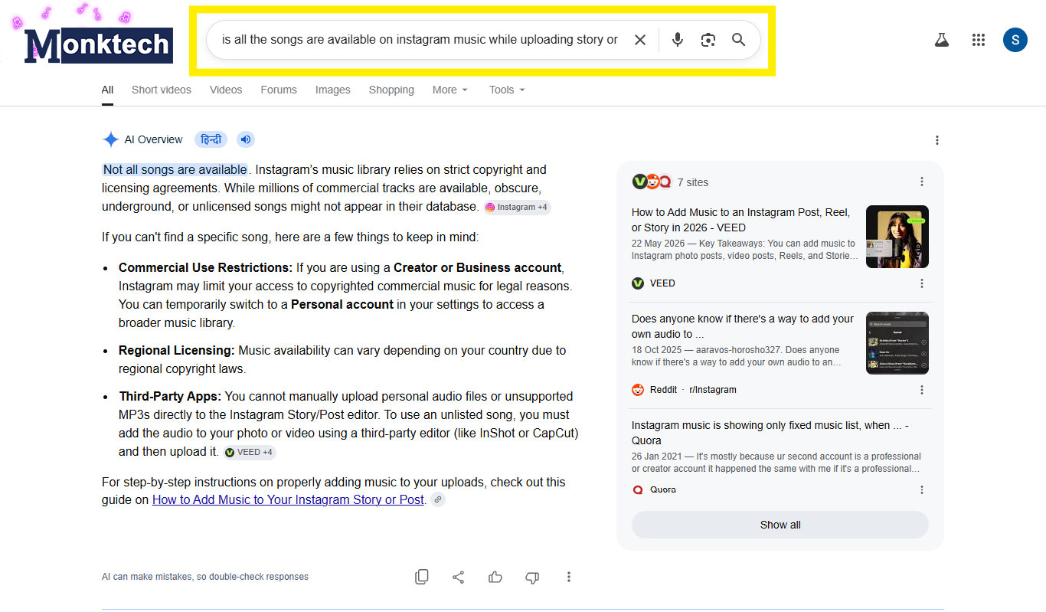Click the Quora source name
The image size is (1046, 612).
coord(663,490)
